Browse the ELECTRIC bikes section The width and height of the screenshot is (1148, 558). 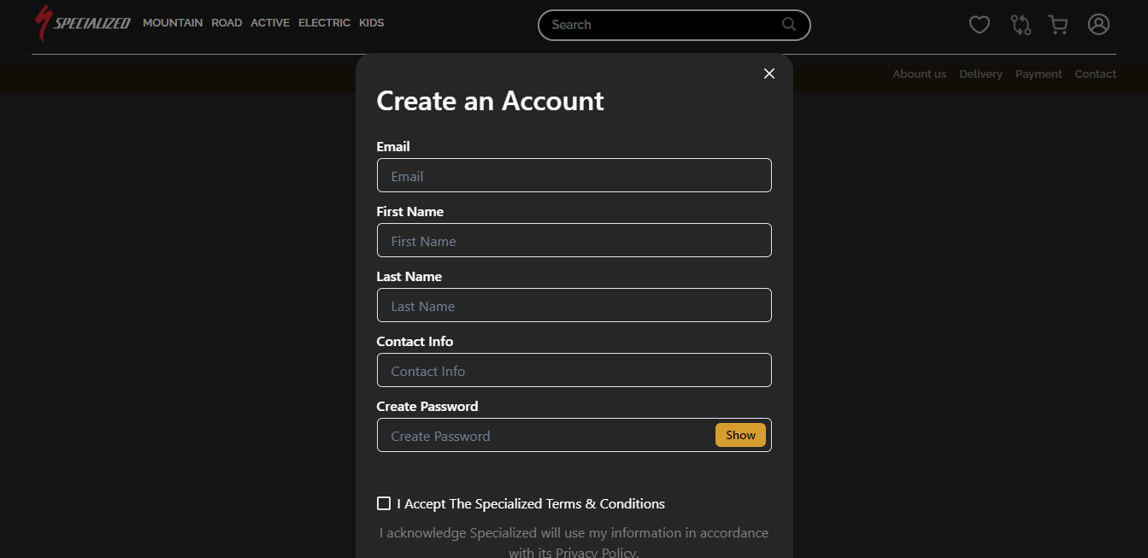pos(324,23)
